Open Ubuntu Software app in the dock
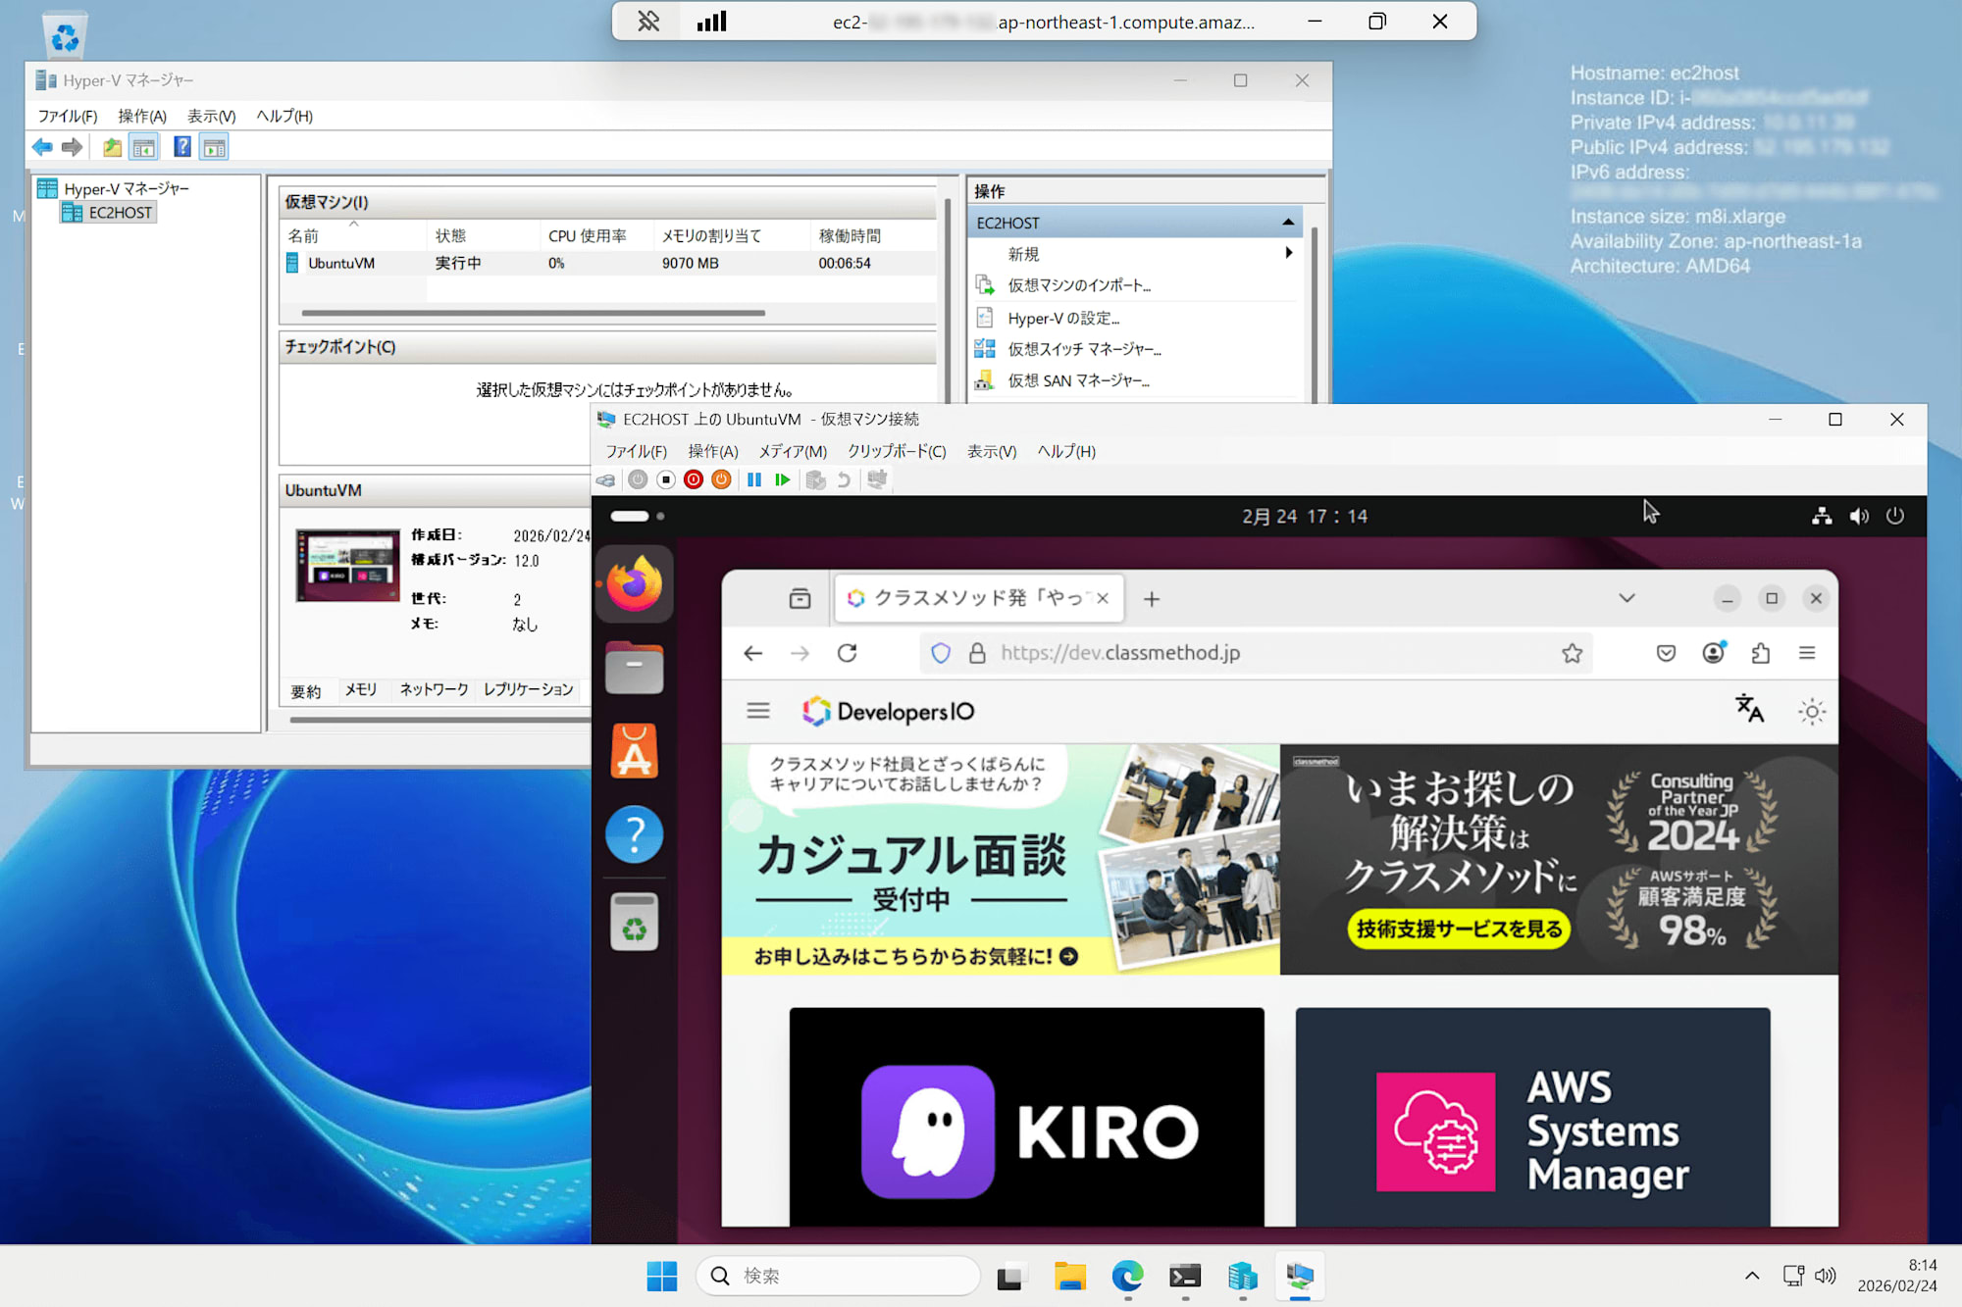 [634, 752]
